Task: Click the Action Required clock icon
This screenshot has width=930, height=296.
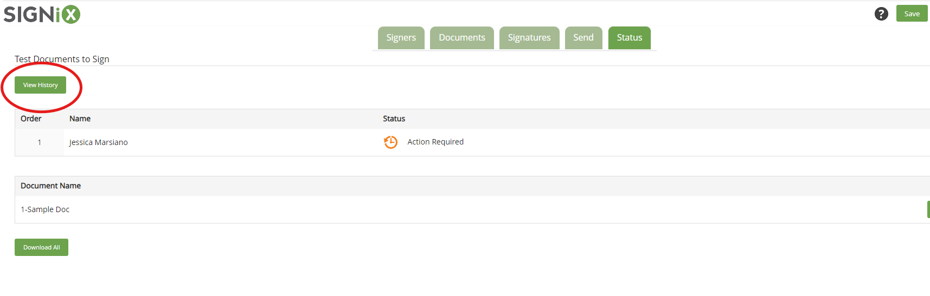Action: pos(390,142)
